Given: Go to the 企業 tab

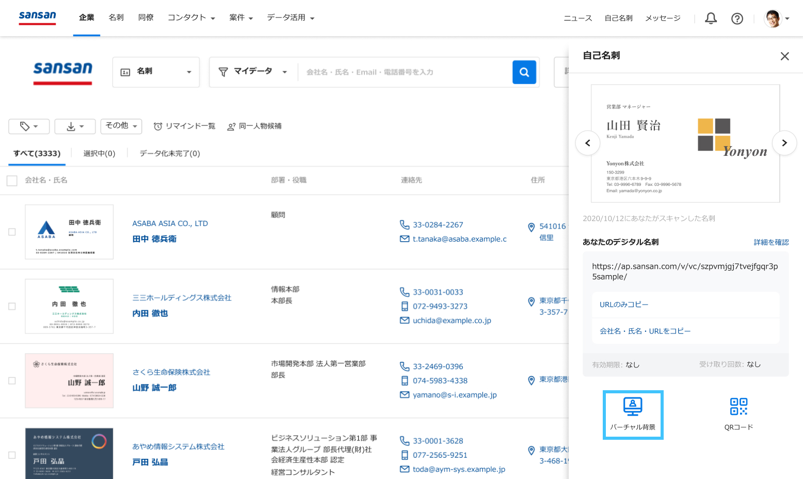Looking at the screenshot, I should coord(87,18).
